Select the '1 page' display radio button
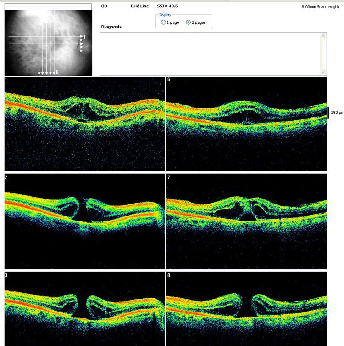Screen dimensions: 344x346 pyautogui.click(x=163, y=23)
